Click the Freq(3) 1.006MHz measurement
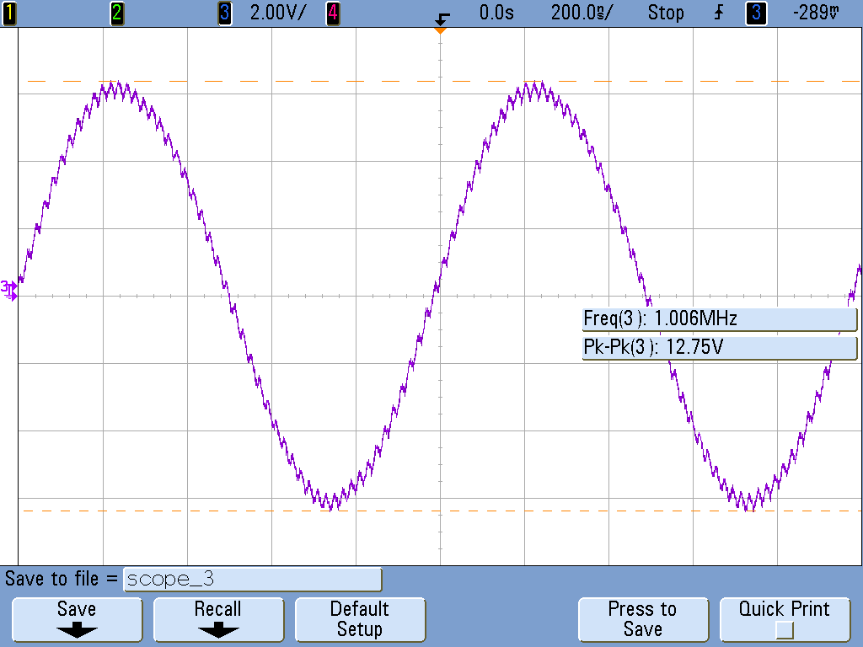 click(720, 319)
